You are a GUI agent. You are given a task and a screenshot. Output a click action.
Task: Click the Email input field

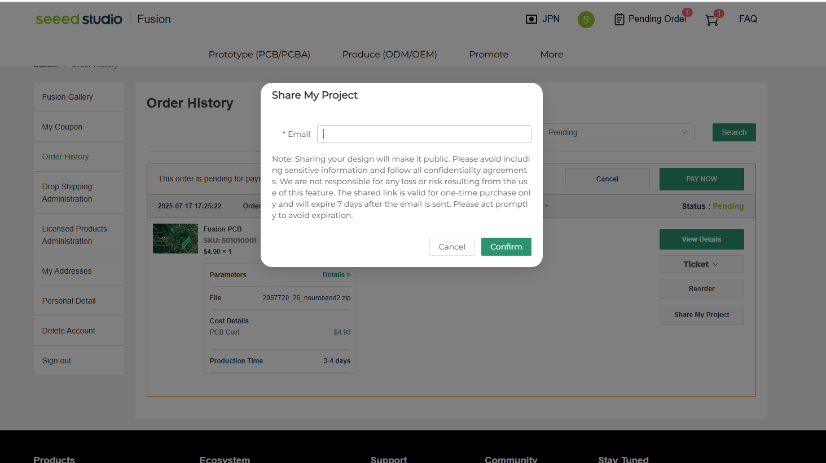pyautogui.click(x=424, y=134)
